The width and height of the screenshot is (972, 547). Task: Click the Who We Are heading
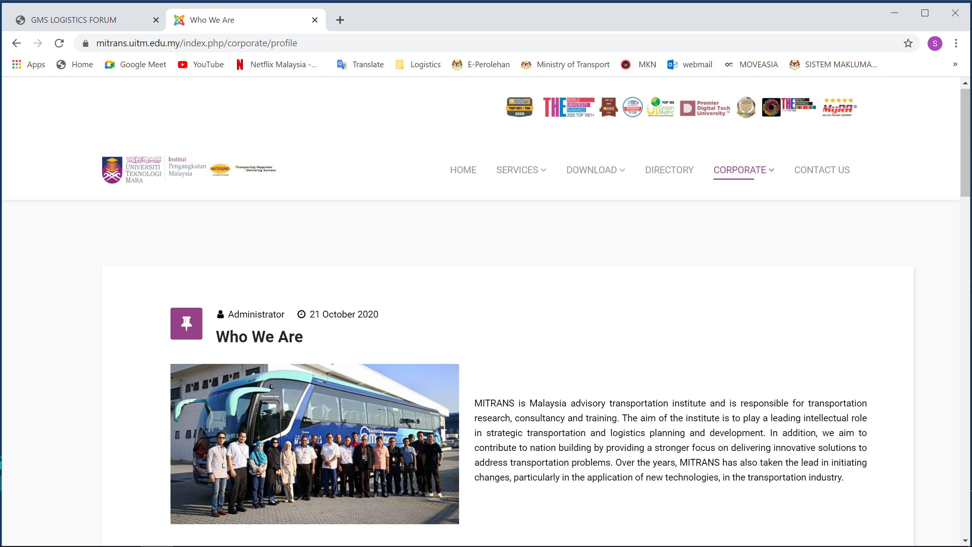coord(259,337)
